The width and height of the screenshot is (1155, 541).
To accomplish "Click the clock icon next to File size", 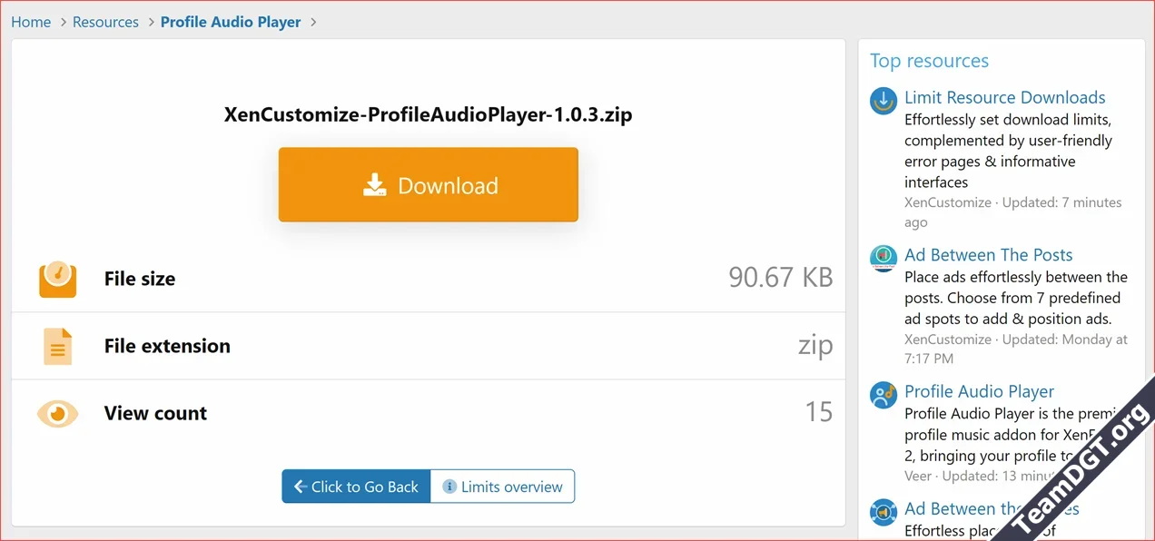I will click(57, 279).
